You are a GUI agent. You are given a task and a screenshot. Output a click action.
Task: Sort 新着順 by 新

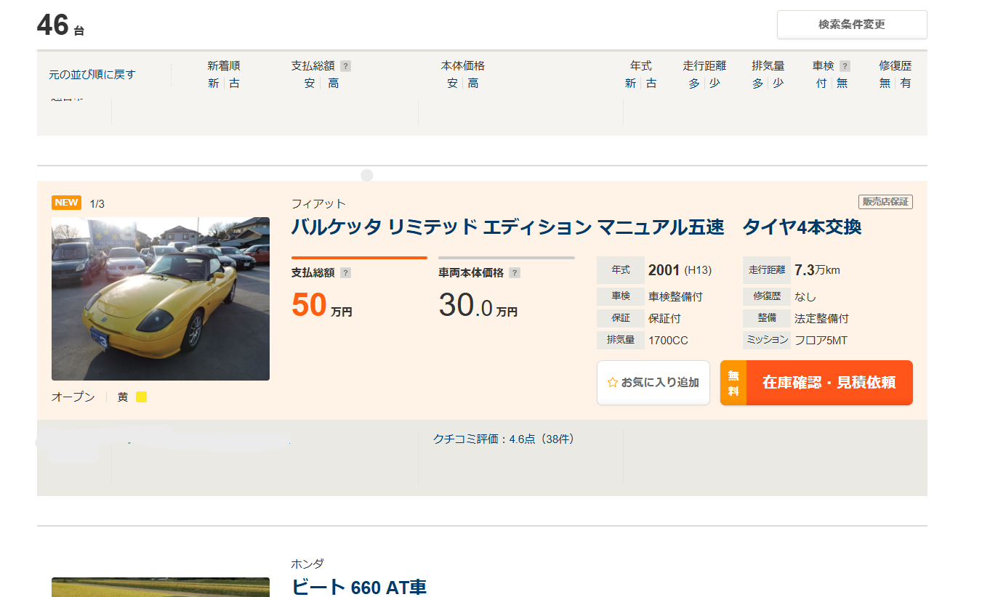213,83
